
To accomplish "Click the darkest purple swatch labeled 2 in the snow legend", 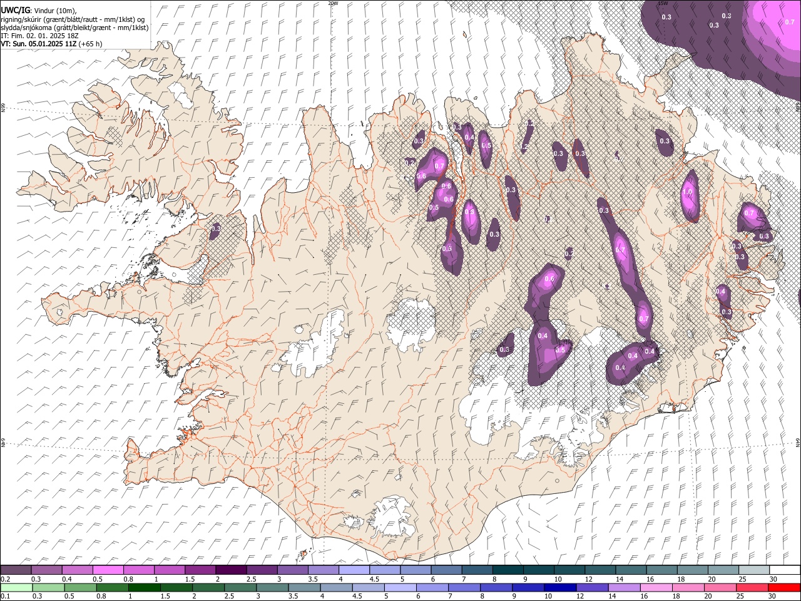I will click(x=231, y=570).
